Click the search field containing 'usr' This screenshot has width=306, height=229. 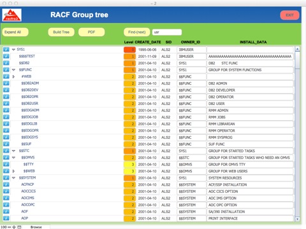(167, 32)
